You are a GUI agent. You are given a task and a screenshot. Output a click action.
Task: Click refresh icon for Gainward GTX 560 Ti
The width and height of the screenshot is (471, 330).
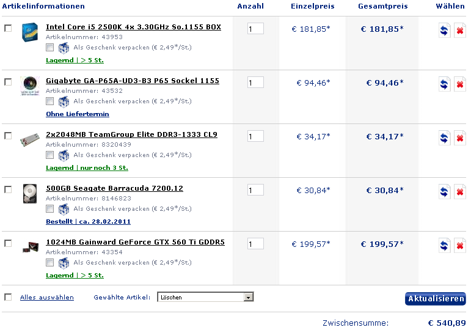(444, 246)
